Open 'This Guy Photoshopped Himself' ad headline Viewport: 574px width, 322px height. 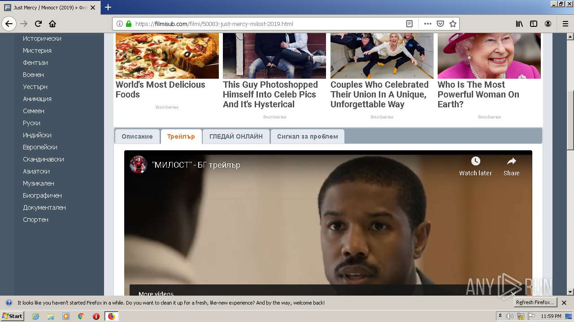270,94
